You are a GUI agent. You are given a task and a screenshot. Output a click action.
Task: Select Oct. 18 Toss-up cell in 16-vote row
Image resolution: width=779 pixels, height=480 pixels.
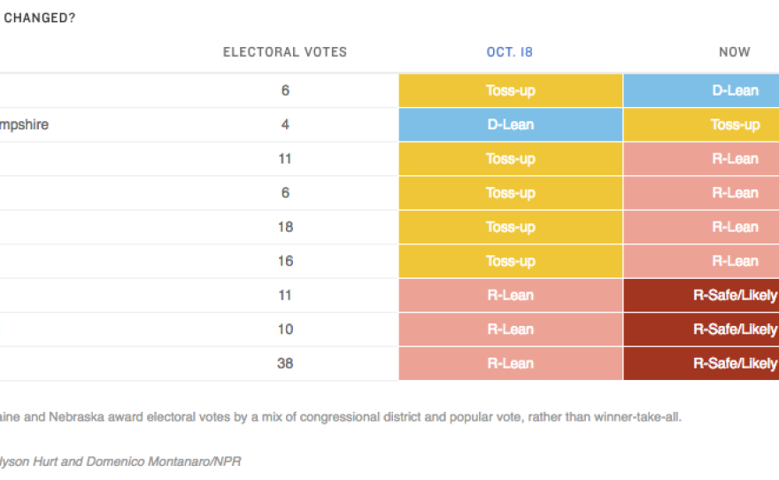click(x=511, y=261)
